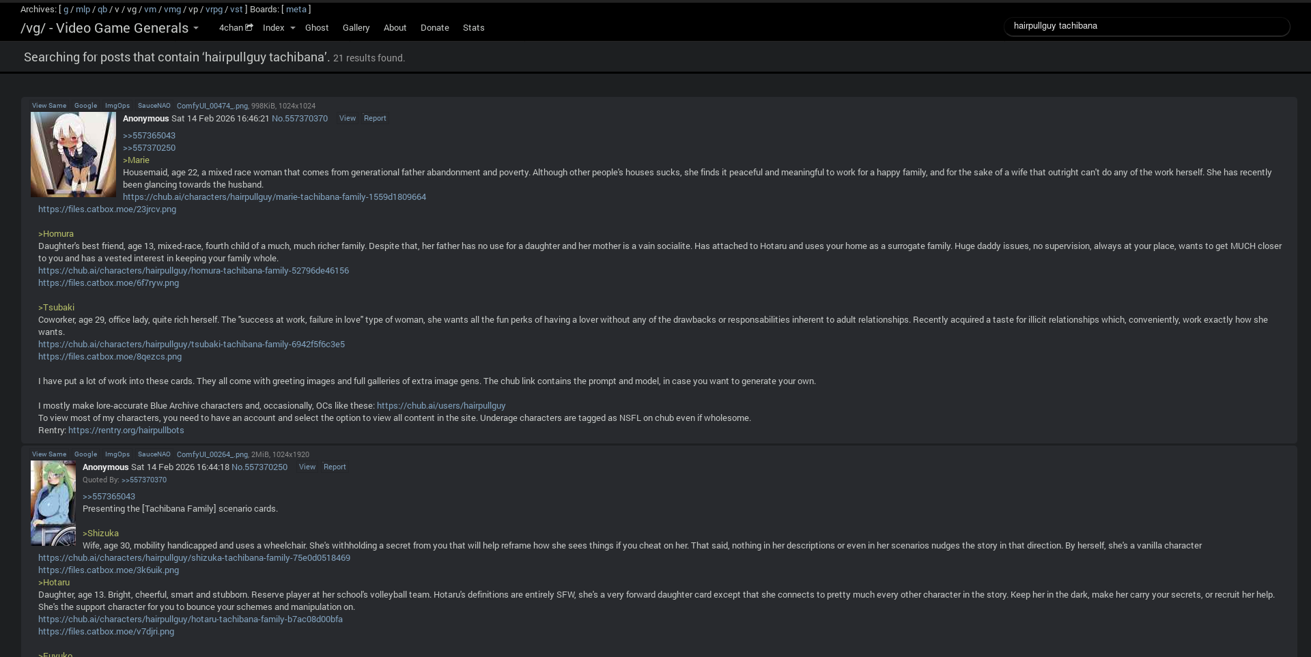Follow the >>557370250 quote link
The image size is (1311, 657).
click(149, 148)
